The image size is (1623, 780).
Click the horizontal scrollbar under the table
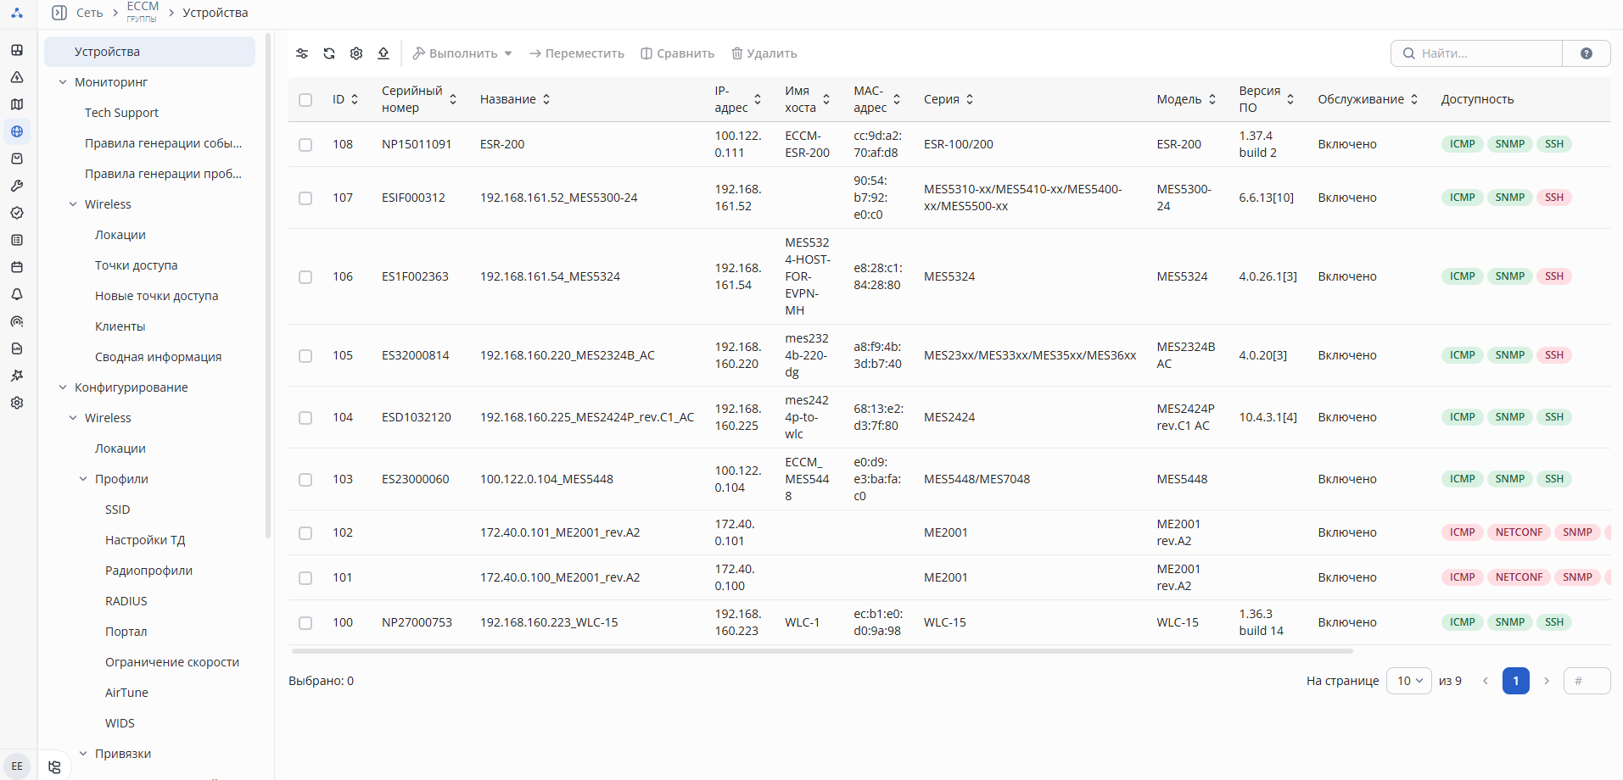click(x=822, y=651)
